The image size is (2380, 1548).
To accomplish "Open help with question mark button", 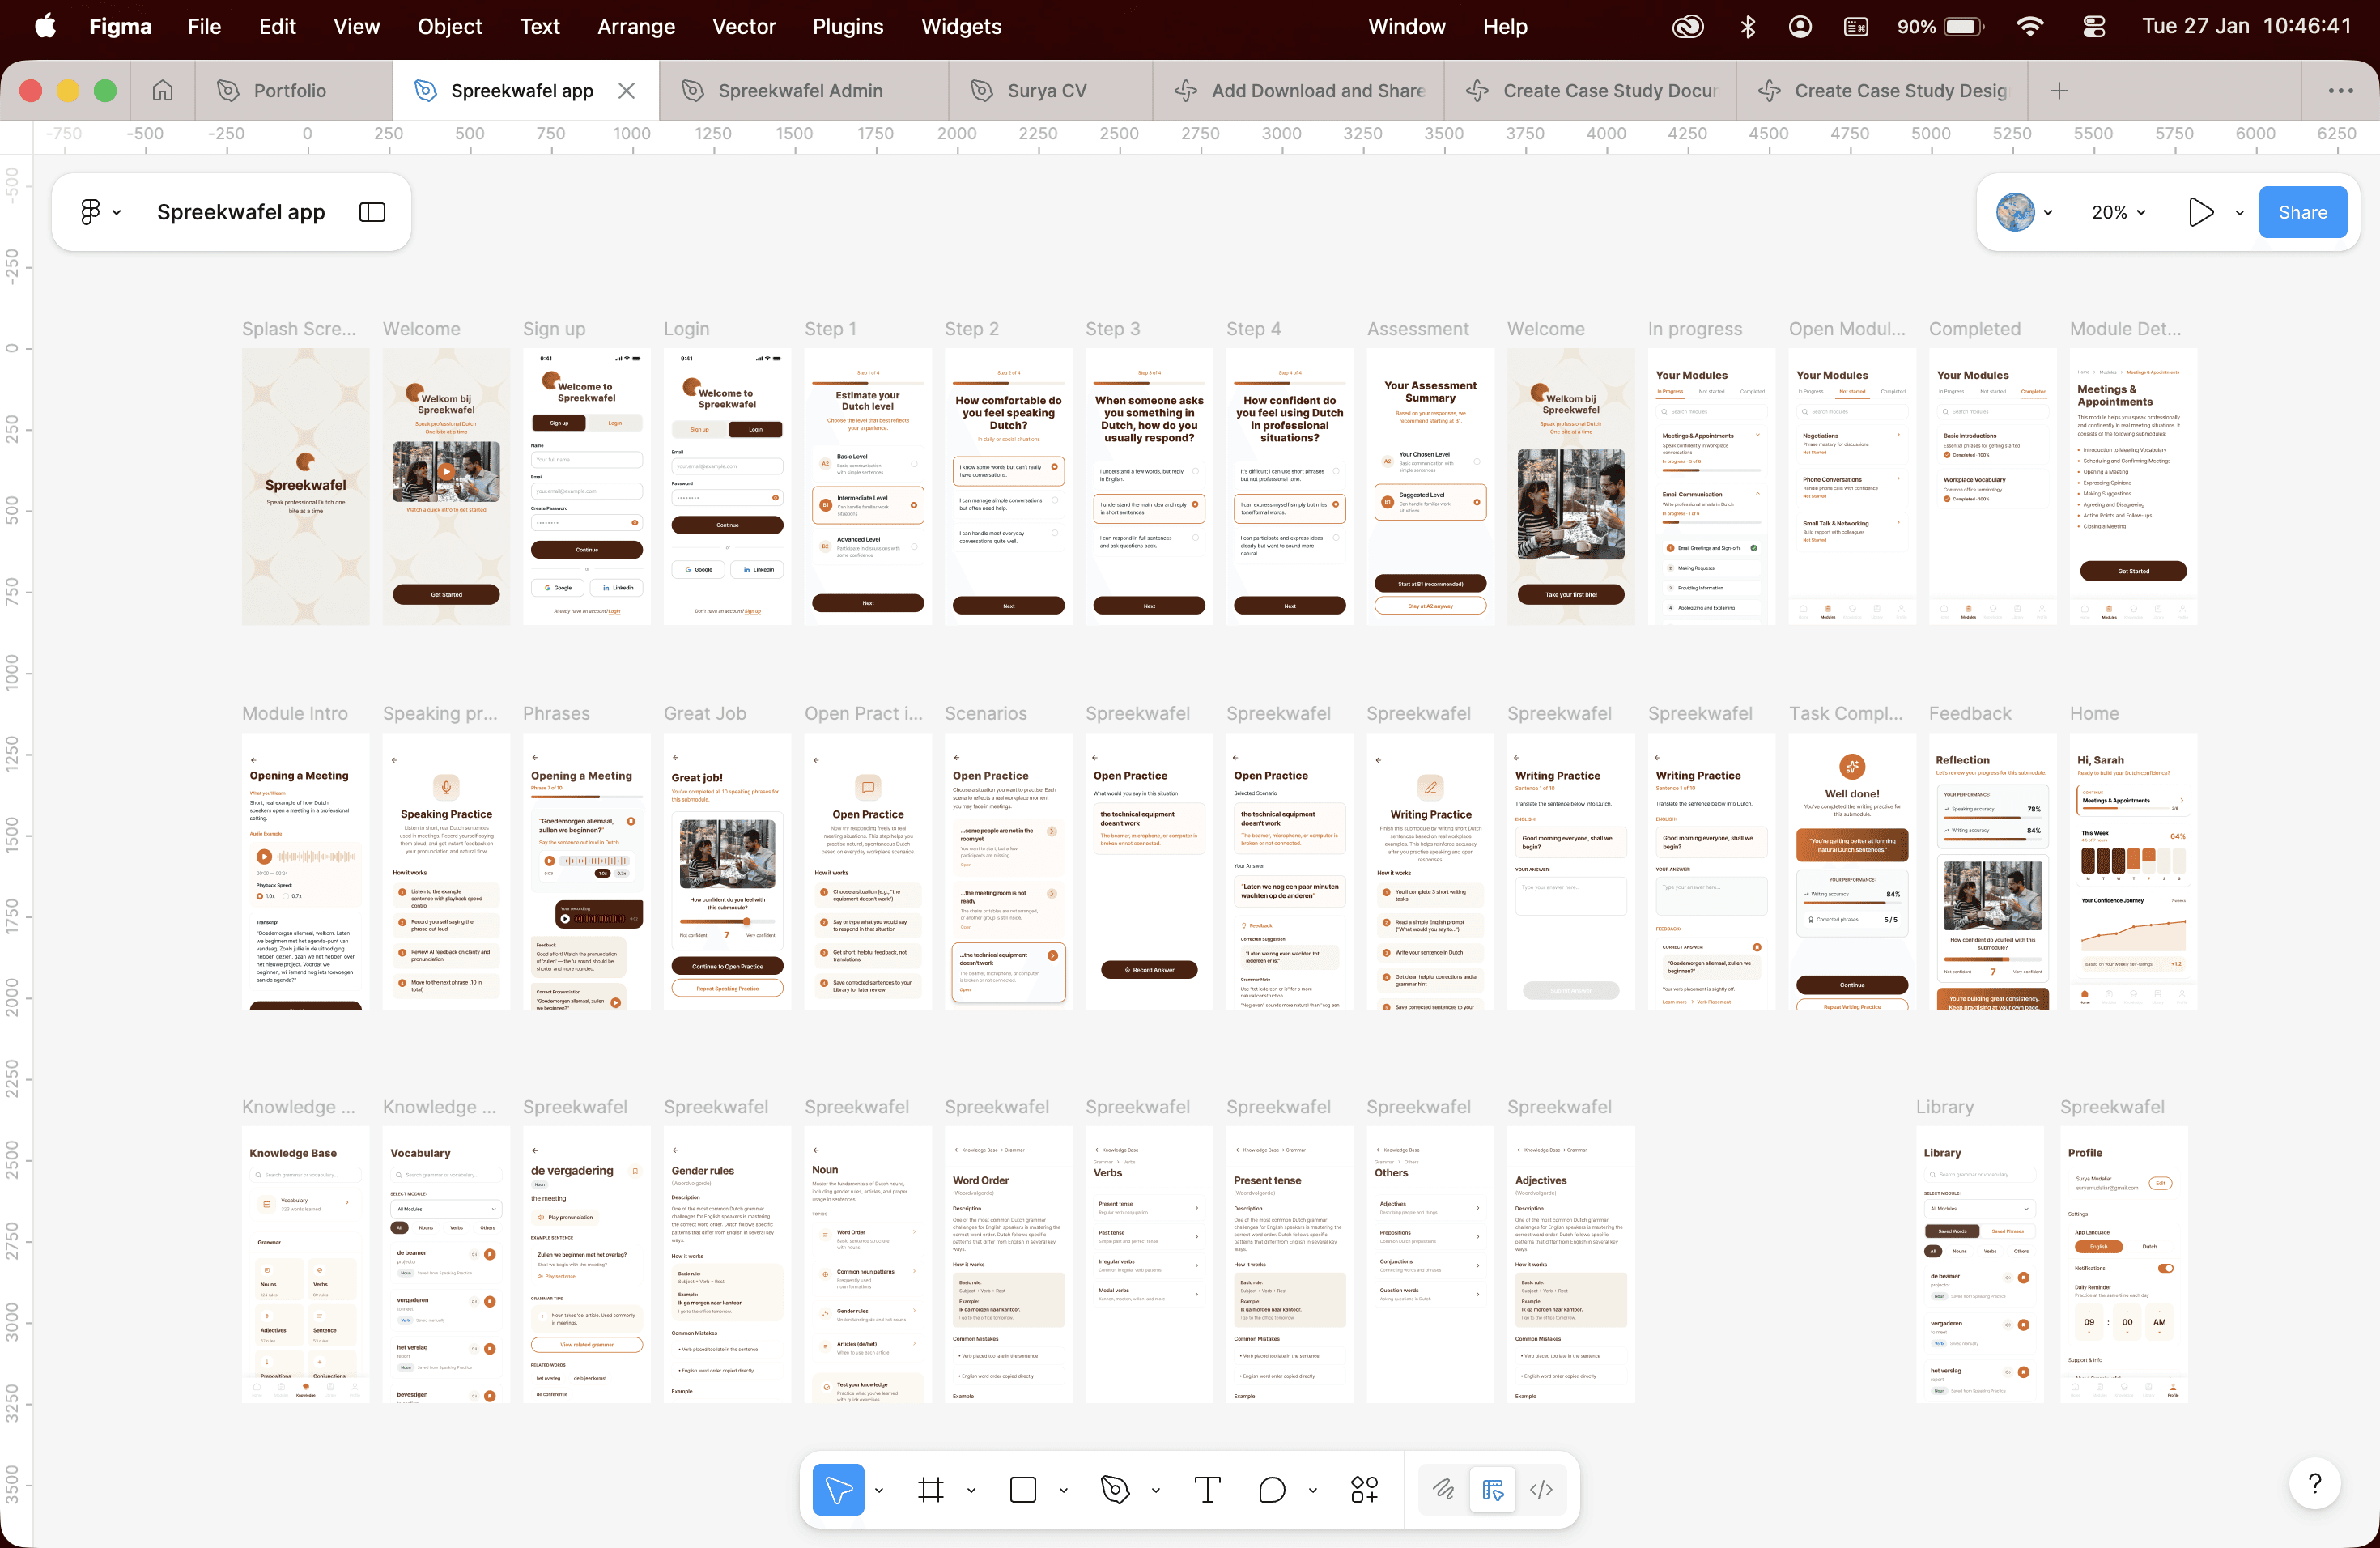I will pyautogui.click(x=2314, y=1483).
